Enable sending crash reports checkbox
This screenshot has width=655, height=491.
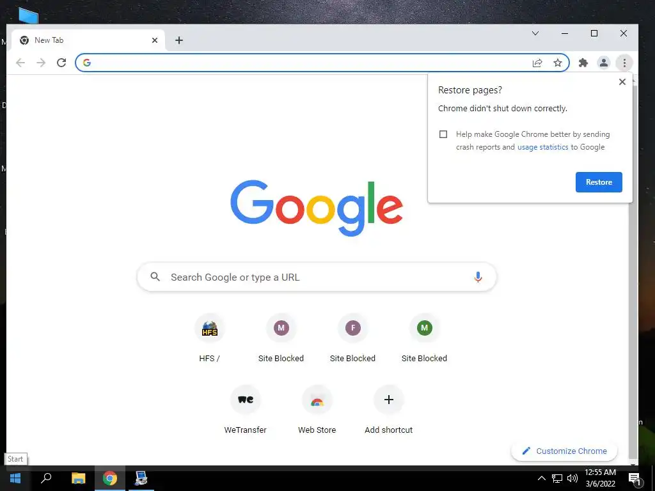(x=443, y=134)
